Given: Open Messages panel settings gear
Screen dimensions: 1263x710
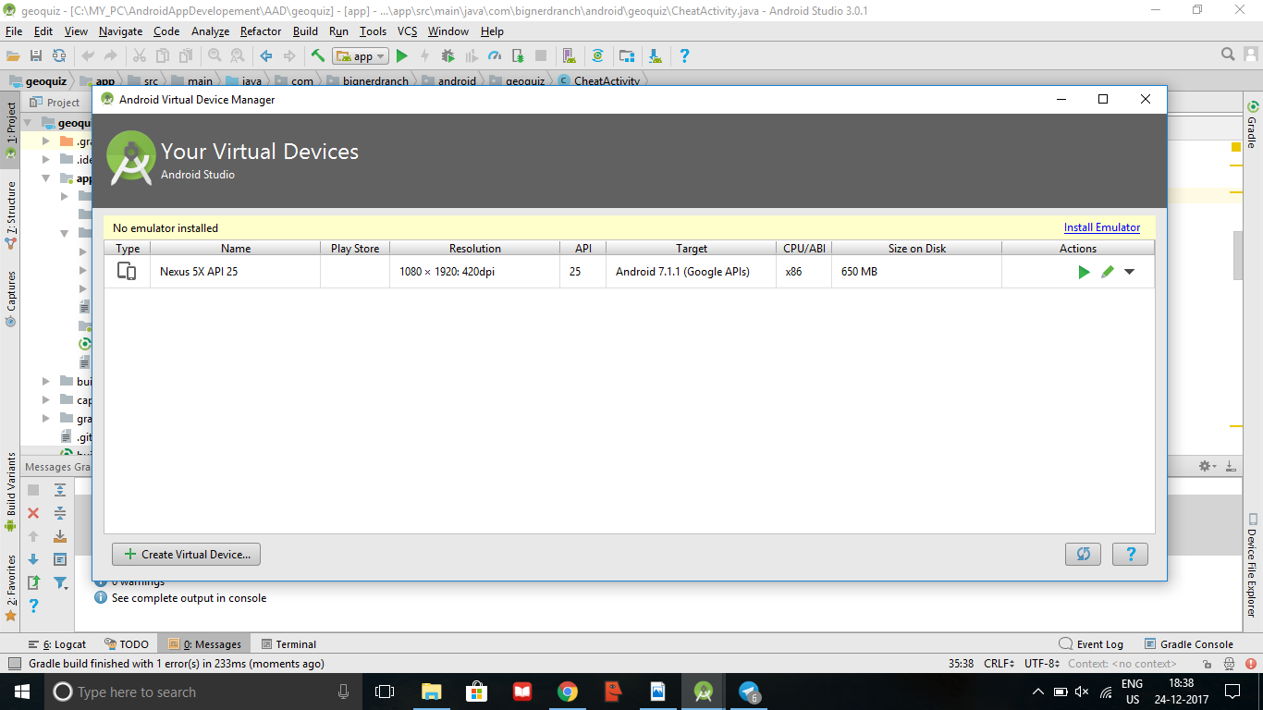Looking at the screenshot, I should pos(1206,467).
